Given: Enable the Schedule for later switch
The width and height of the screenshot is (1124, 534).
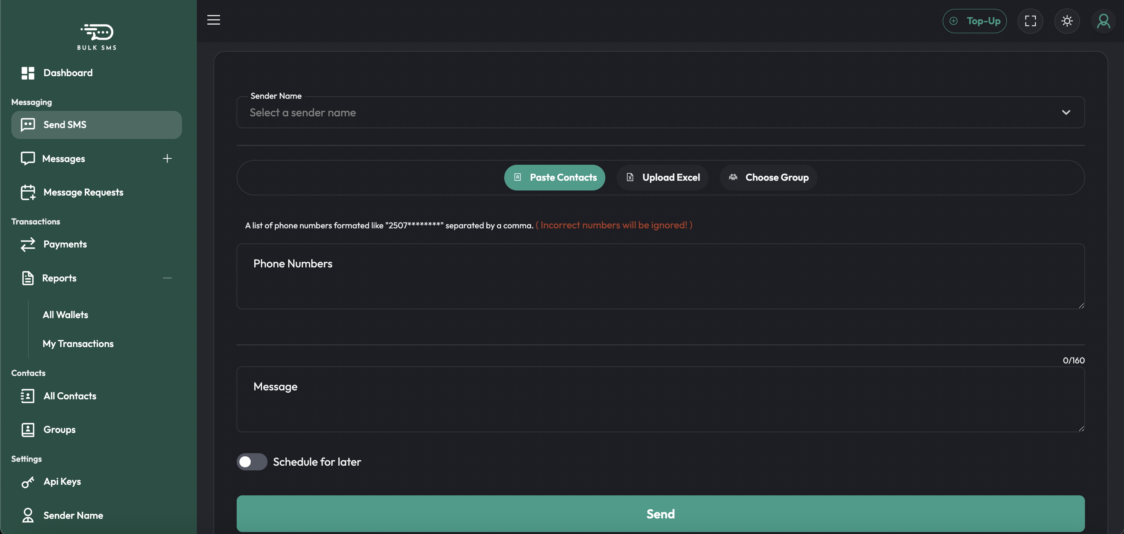Looking at the screenshot, I should 252,461.
